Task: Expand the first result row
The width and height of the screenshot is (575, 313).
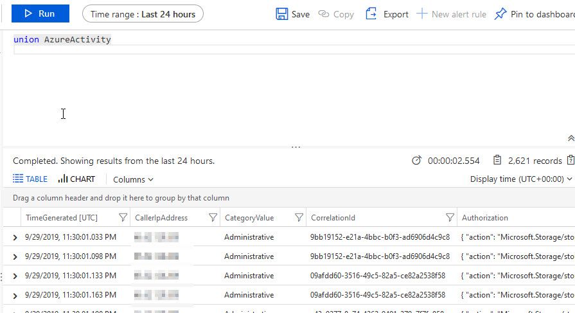Action: pos(15,238)
